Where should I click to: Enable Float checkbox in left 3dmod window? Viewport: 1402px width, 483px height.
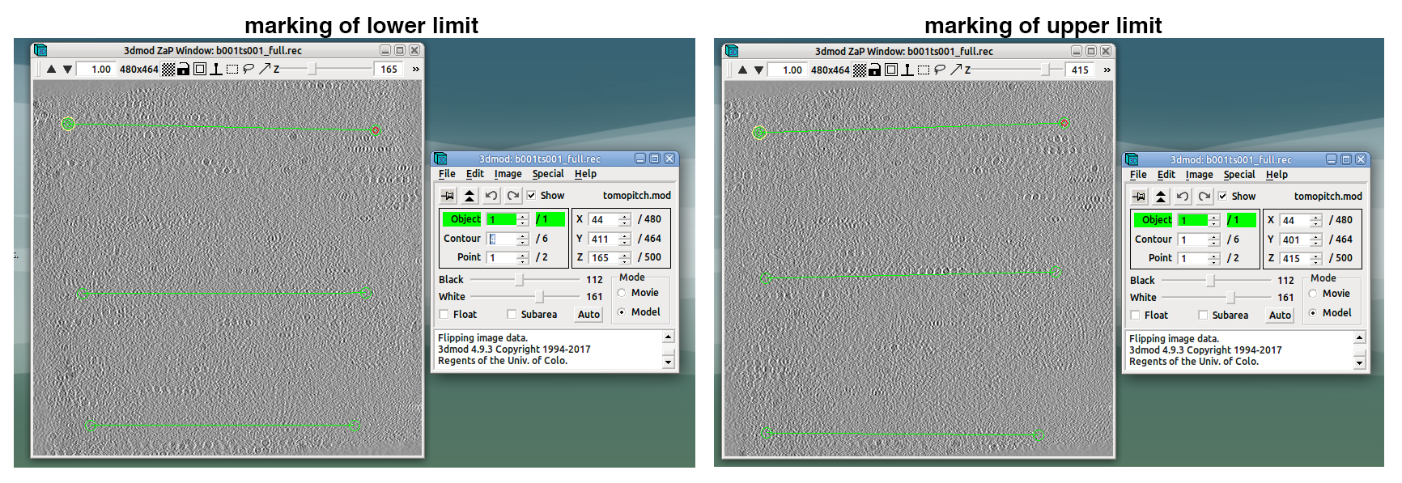click(x=444, y=315)
